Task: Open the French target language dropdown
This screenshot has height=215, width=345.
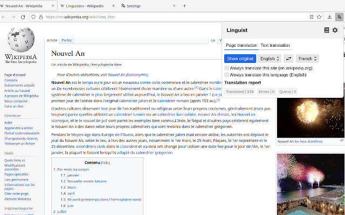Action: click(307, 58)
